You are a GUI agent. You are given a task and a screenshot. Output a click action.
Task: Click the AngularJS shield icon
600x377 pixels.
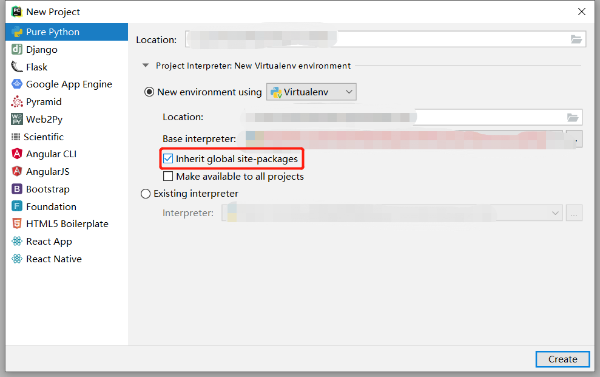[17, 171]
